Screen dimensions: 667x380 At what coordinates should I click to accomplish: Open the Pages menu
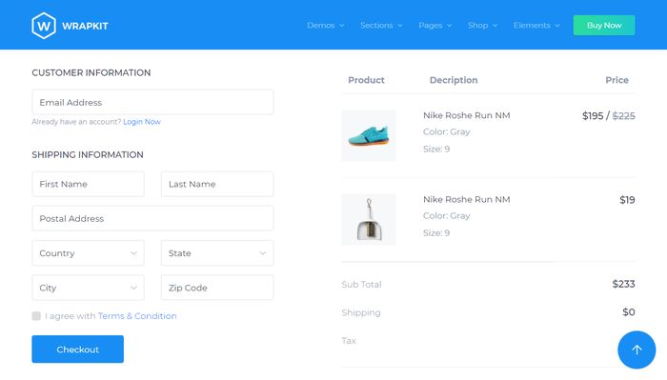[x=435, y=26]
